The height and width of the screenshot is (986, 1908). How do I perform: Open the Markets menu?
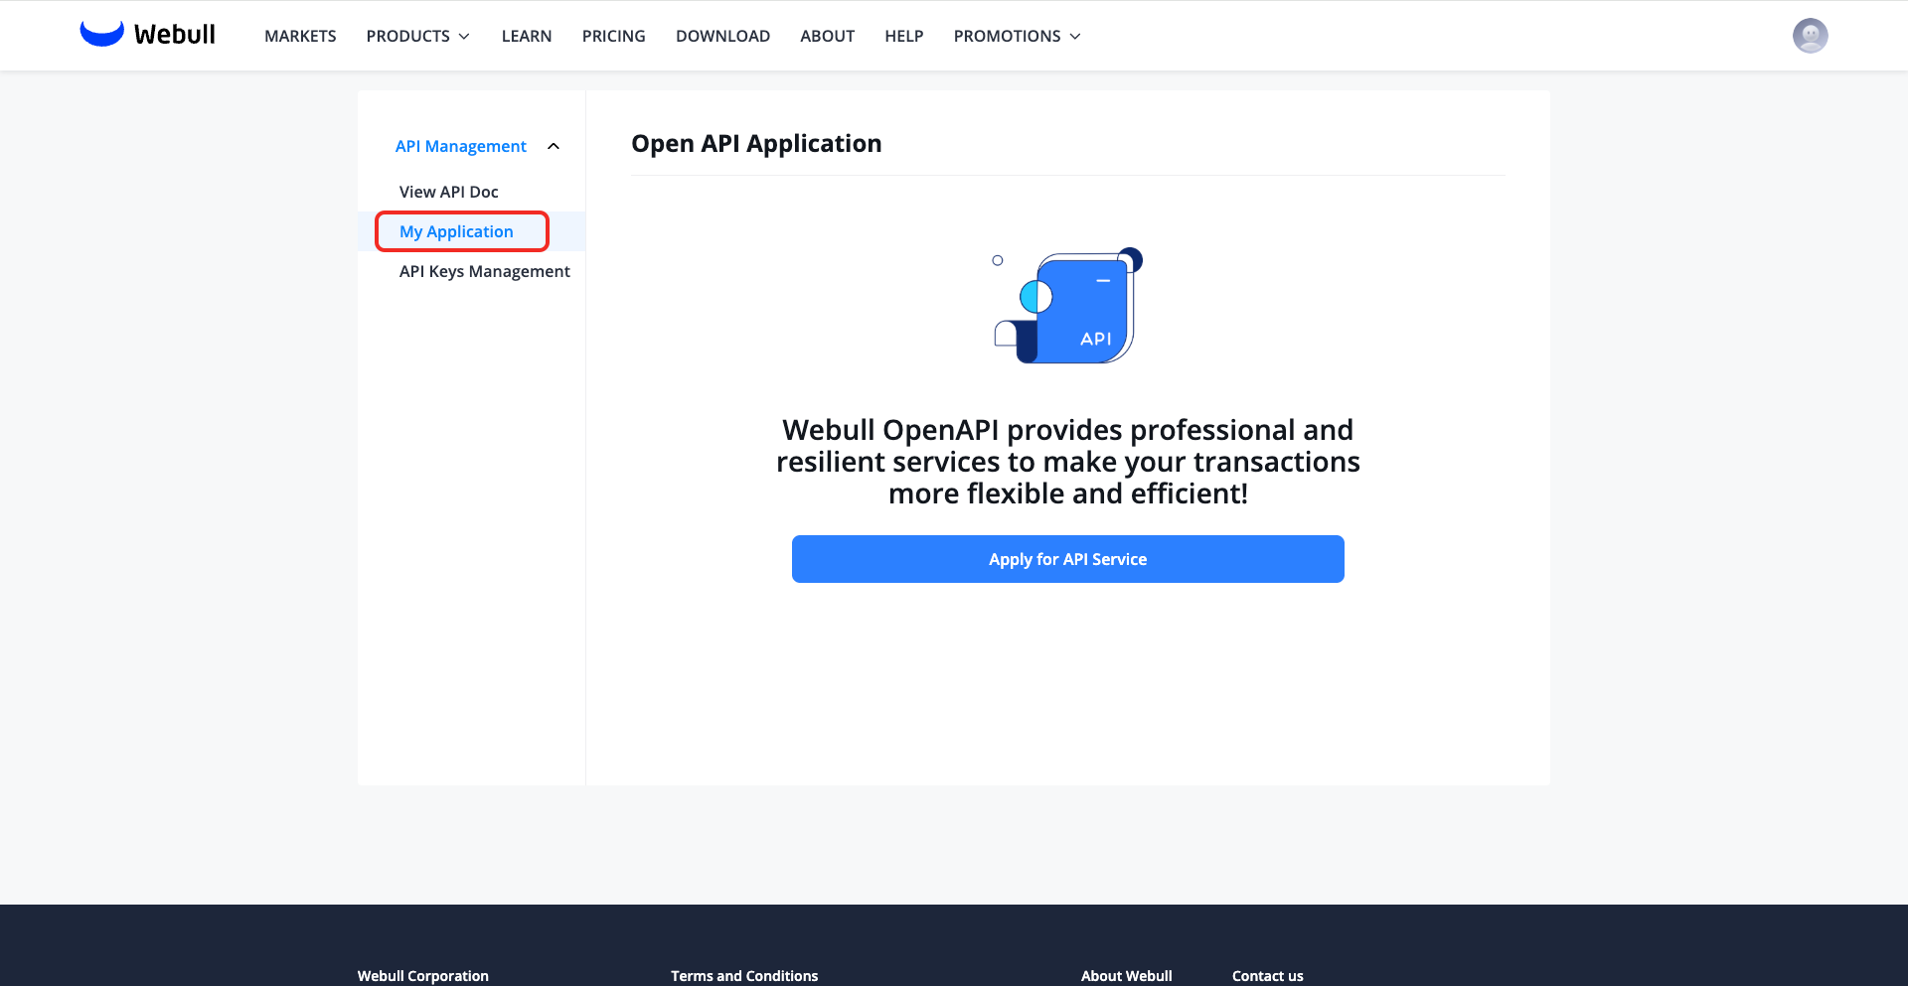pyautogui.click(x=300, y=36)
